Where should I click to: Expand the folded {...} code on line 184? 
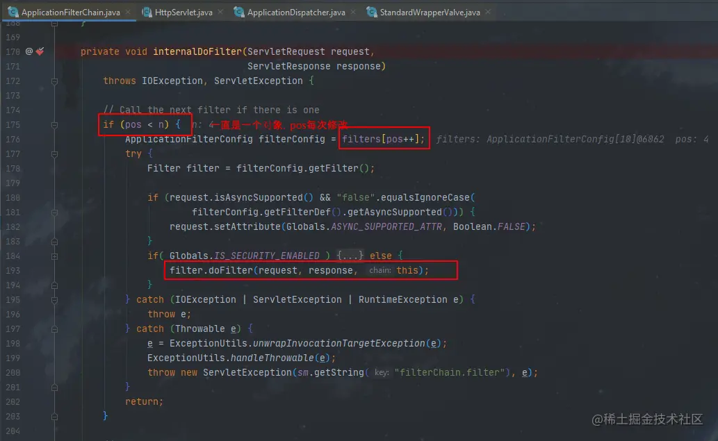[350, 256]
